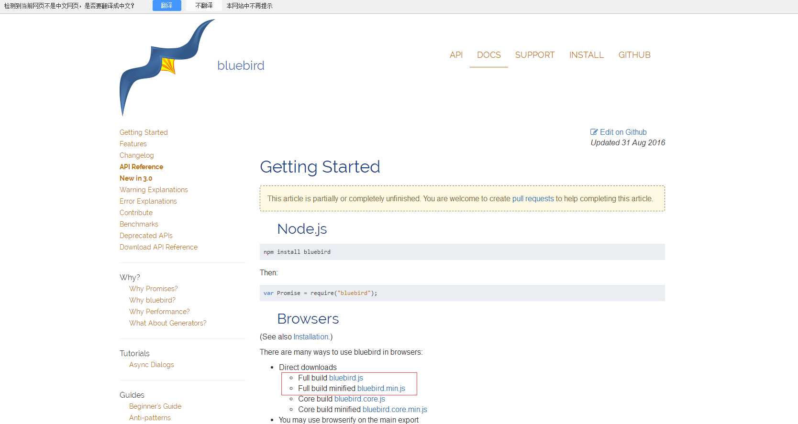Open Features in the sidebar

coord(133,144)
